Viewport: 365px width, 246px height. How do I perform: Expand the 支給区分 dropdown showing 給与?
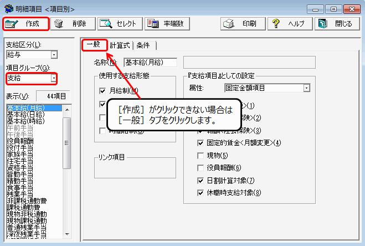[x=54, y=55]
